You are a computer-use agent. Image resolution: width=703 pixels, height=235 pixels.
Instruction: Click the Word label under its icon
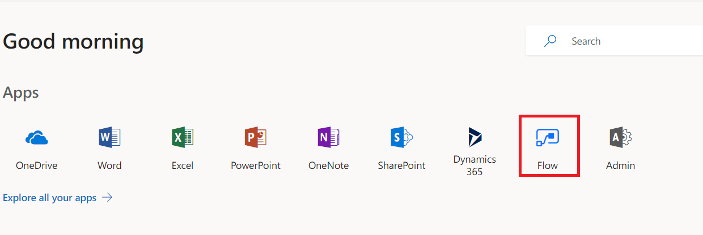click(x=109, y=166)
